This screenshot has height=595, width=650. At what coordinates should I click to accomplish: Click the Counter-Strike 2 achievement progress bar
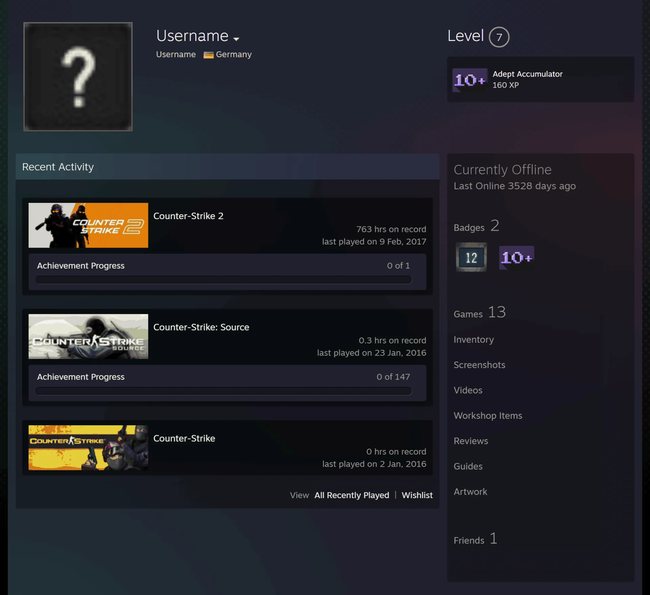(223, 279)
